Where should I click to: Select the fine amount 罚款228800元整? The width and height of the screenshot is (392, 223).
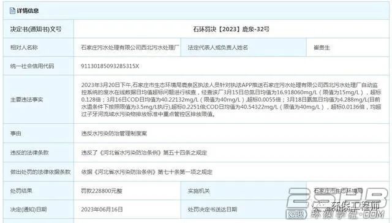click(102, 191)
